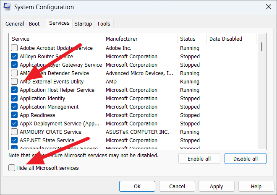
Task: Close the System Configuration window
Action: pos(268,7)
